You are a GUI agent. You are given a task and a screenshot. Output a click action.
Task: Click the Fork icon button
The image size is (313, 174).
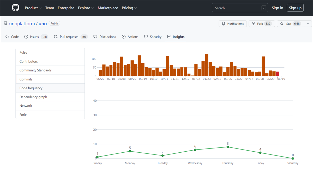254,24
